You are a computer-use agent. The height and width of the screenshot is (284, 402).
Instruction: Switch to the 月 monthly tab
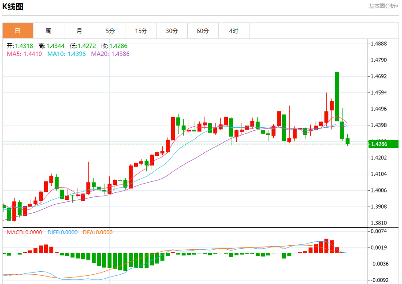pyautogui.click(x=79, y=31)
